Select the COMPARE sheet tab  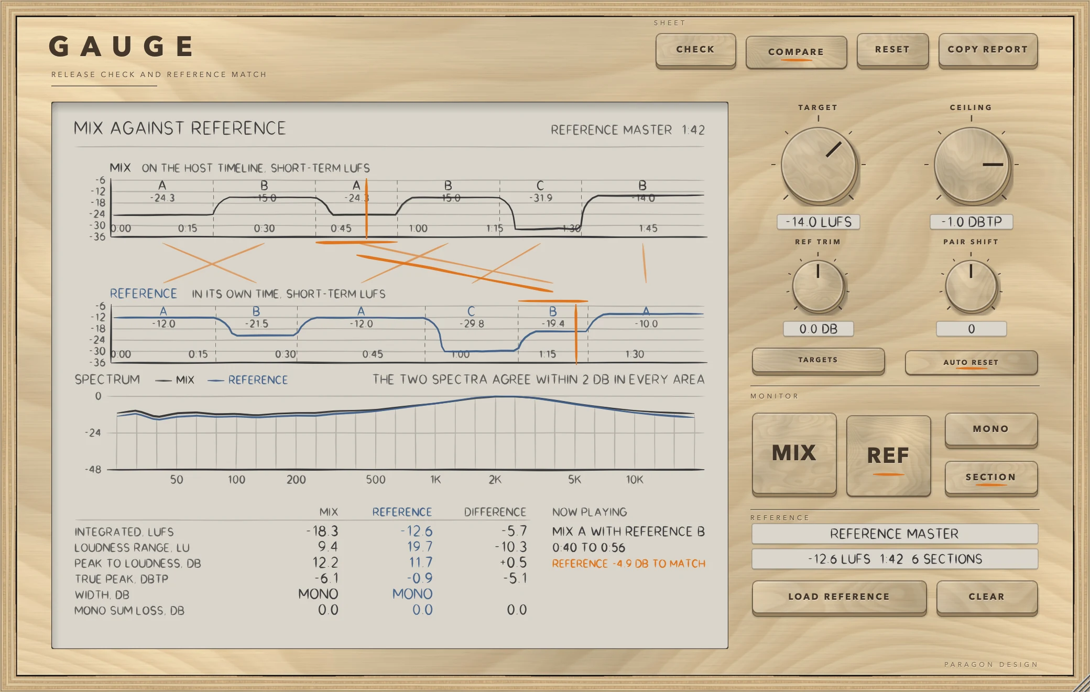796,52
